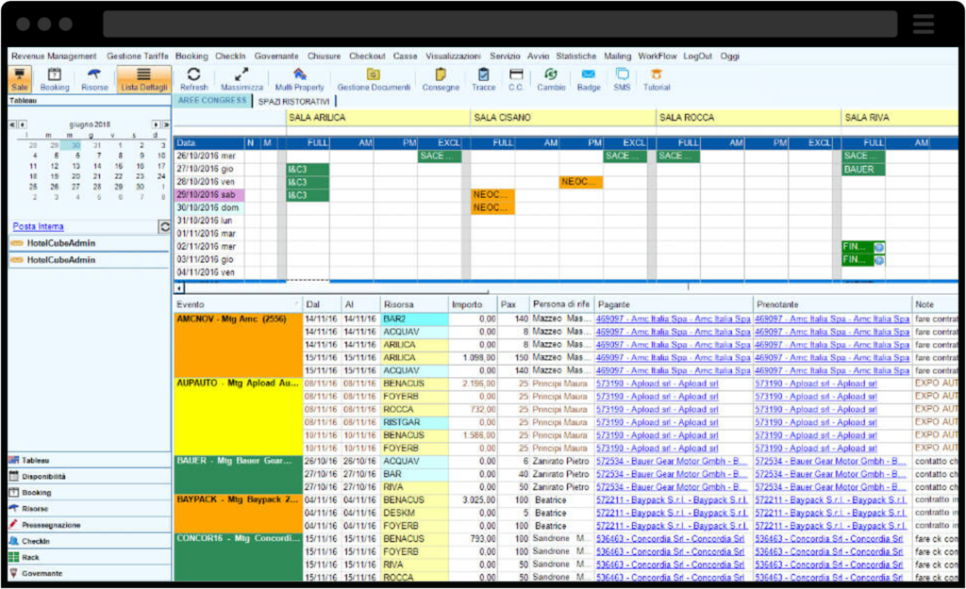Go to the next month in the calendar
The width and height of the screenshot is (966, 589).
point(156,124)
